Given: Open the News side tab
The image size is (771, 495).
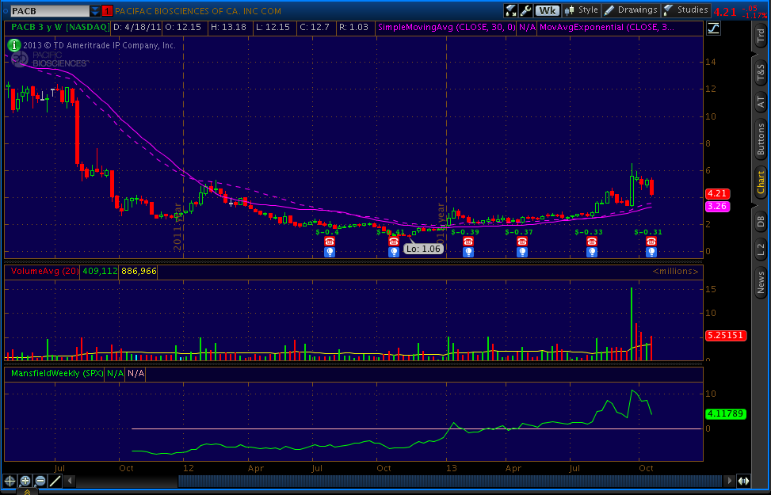Looking at the screenshot, I should [761, 282].
